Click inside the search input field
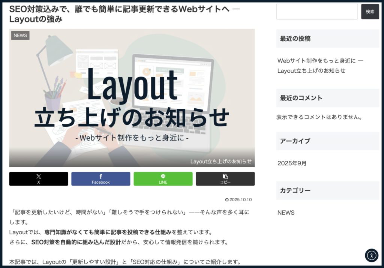This screenshot has height=268, width=384. (x=317, y=12)
